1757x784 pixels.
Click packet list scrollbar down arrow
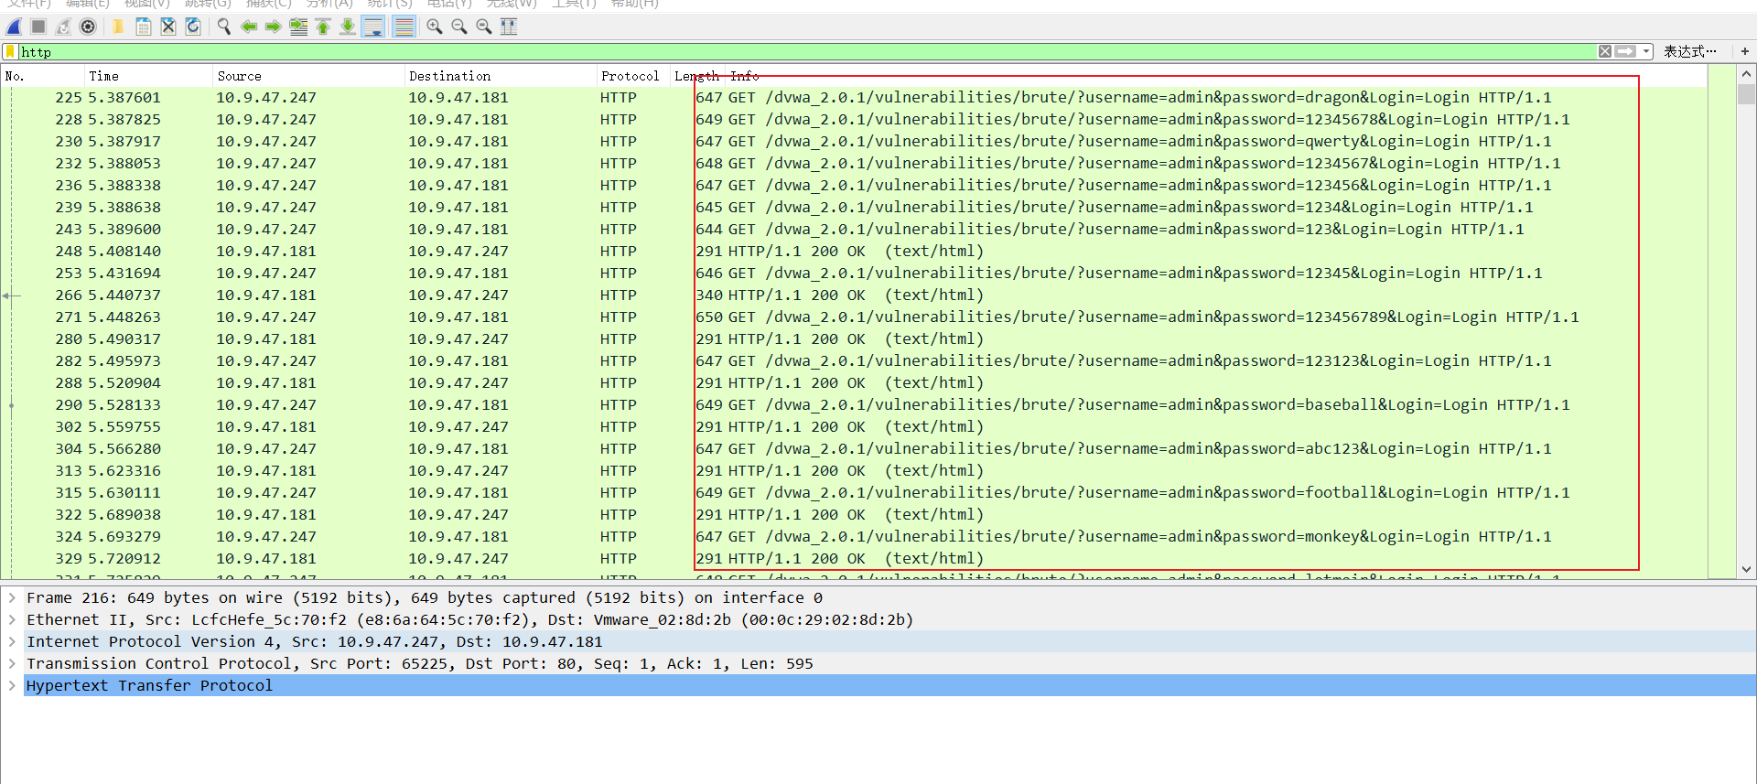click(x=1746, y=569)
